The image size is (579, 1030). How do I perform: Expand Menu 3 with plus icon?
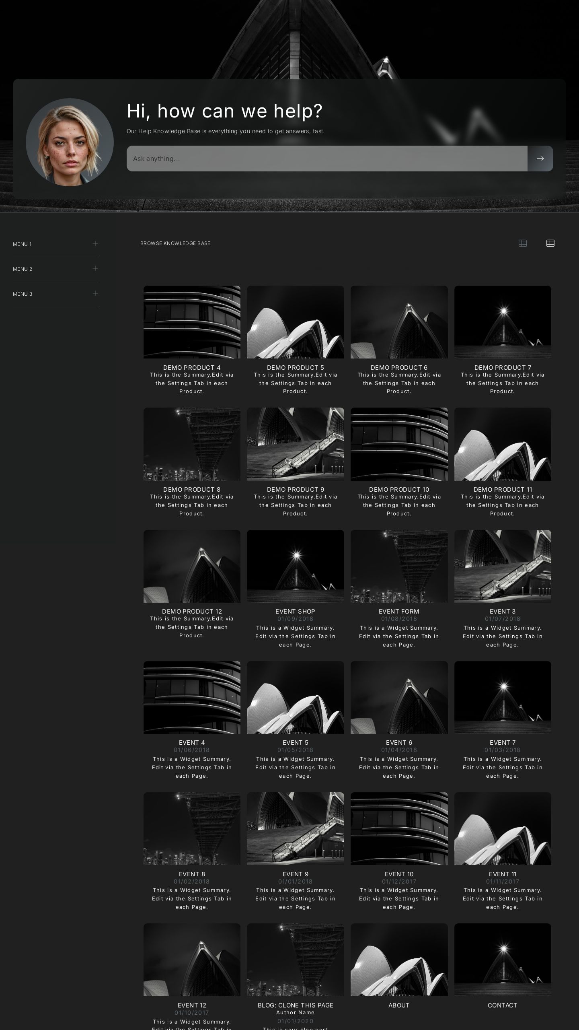(x=95, y=293)
